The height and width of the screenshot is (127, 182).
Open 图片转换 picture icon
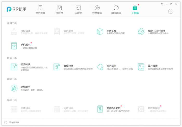pos(141,67)
